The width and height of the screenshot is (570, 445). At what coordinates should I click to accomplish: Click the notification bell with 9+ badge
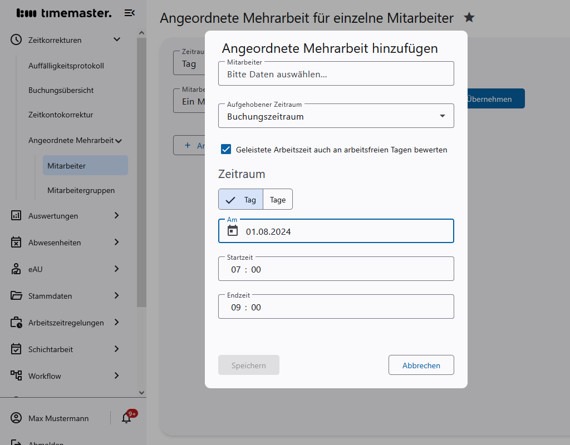pos(125,418)
